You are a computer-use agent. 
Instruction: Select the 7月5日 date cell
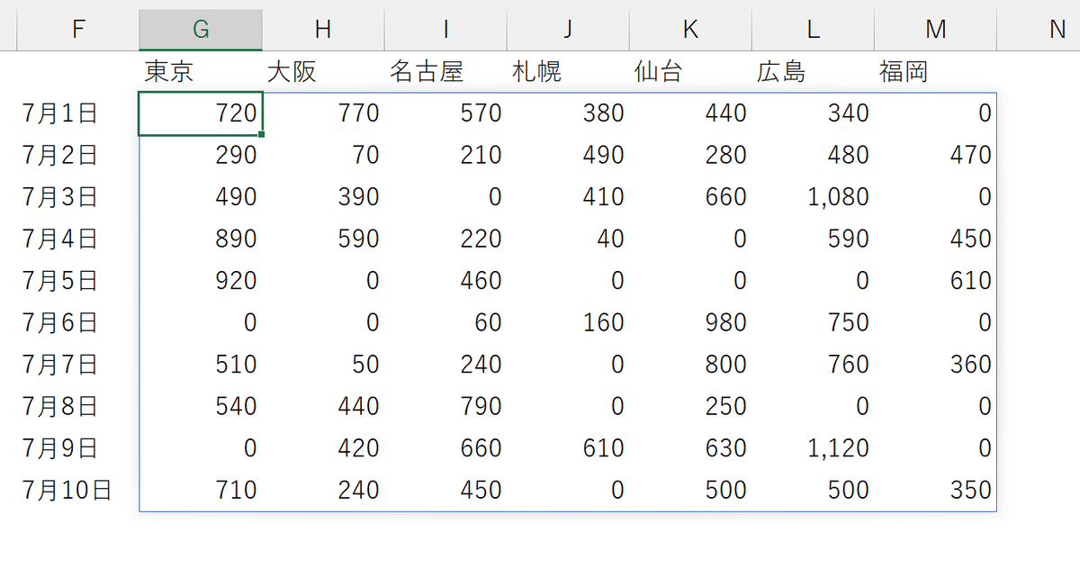78,281
